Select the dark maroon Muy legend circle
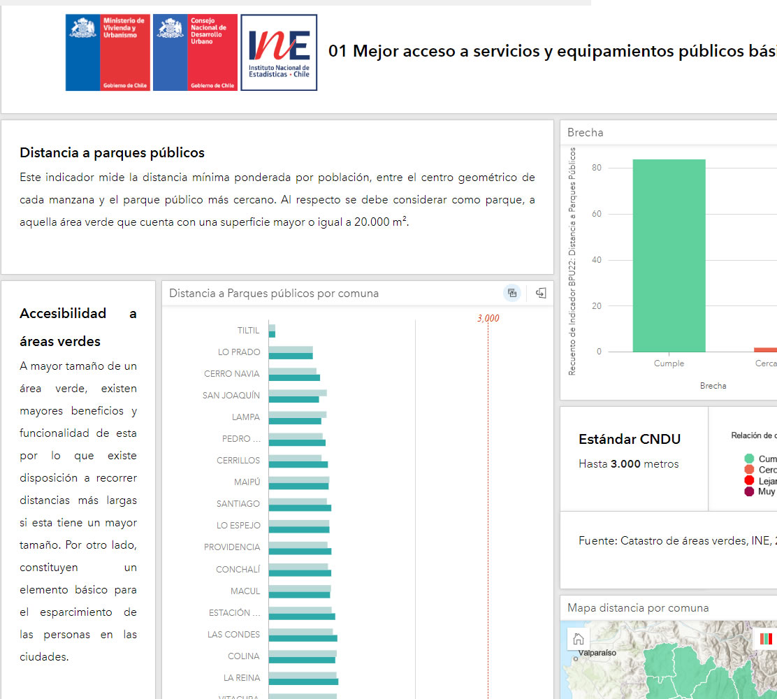Screen dimensions: 777x699 [x=749, y=491]
